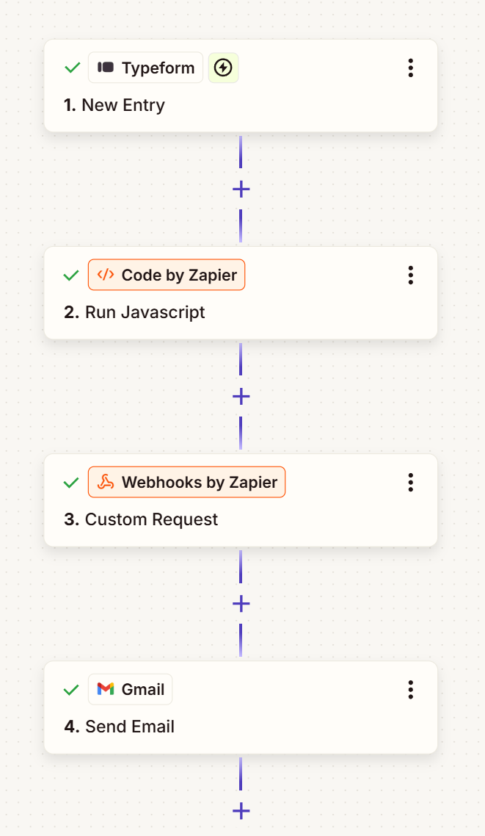Select the lightning bolt trigger icon
485x836 pixels.
coord(223,67)
